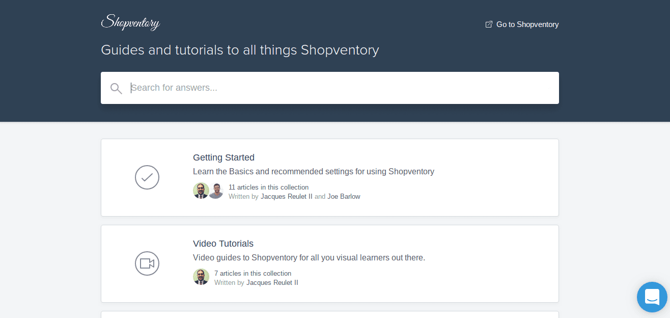Image resolution: width=670 pixels, height=318 pixels.
Task: Focus the Search for answers field
Action: (x=330, y=88)
